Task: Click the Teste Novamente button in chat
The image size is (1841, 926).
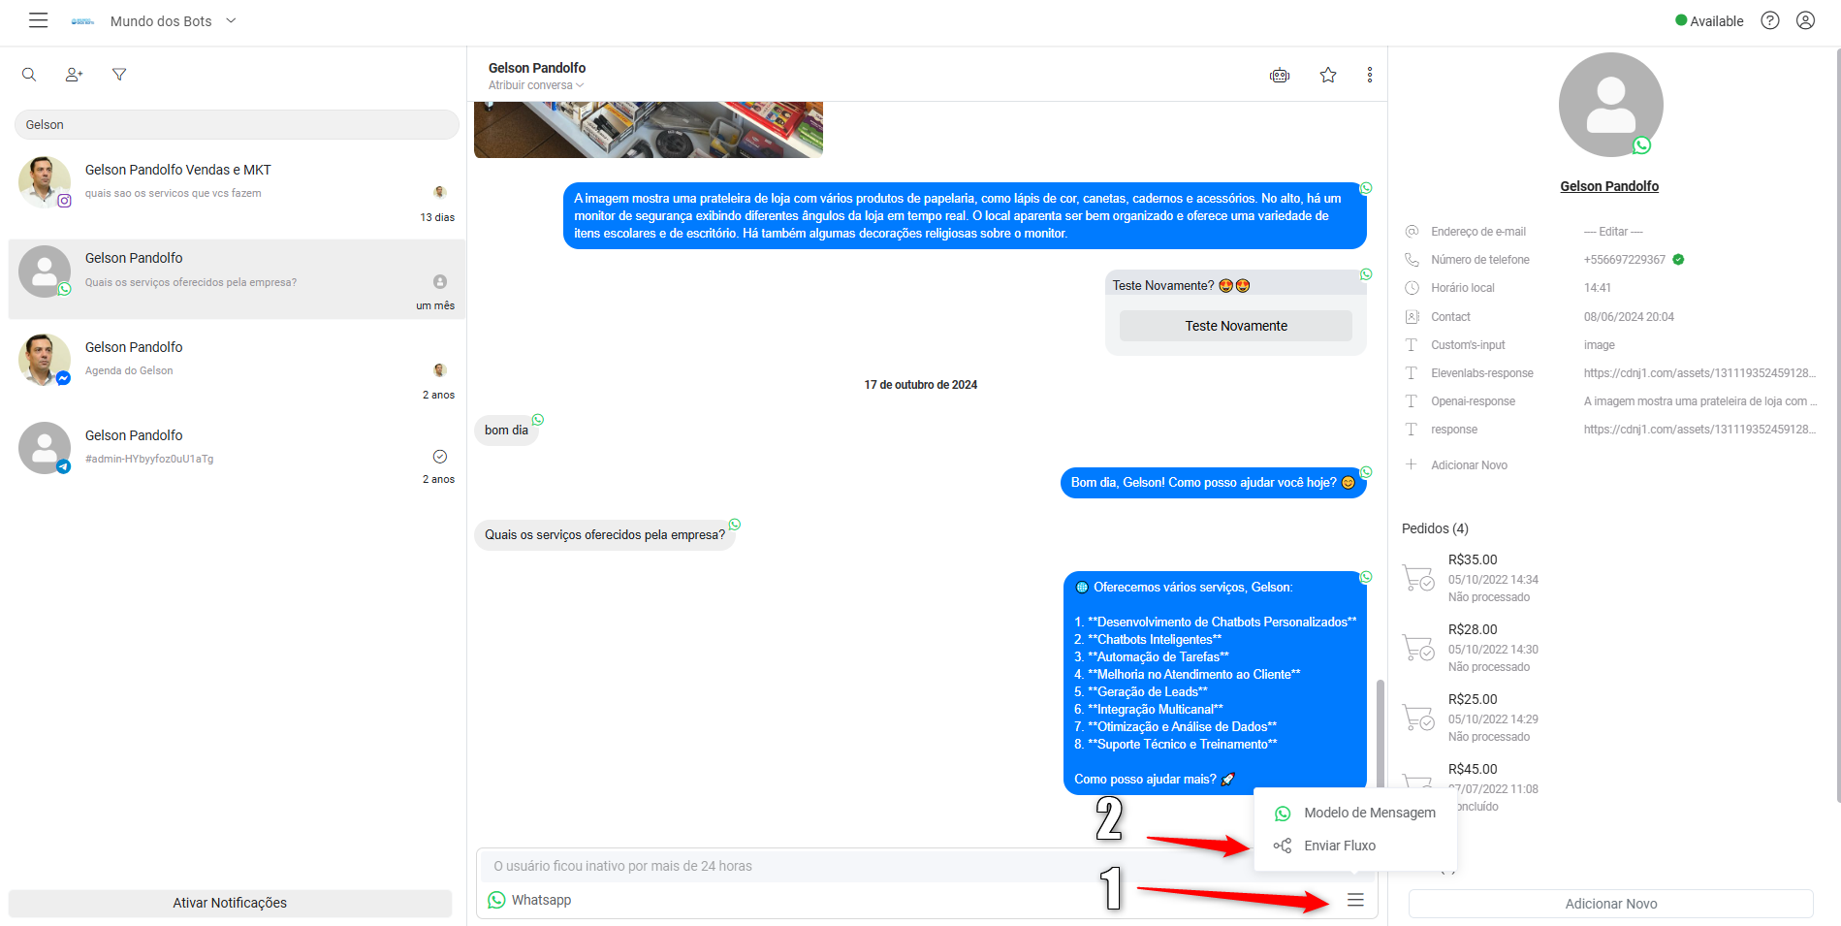Action: tap(1236, 326)
